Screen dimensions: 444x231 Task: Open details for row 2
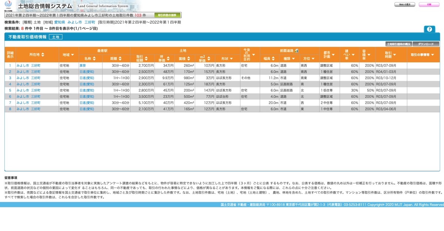10,72
